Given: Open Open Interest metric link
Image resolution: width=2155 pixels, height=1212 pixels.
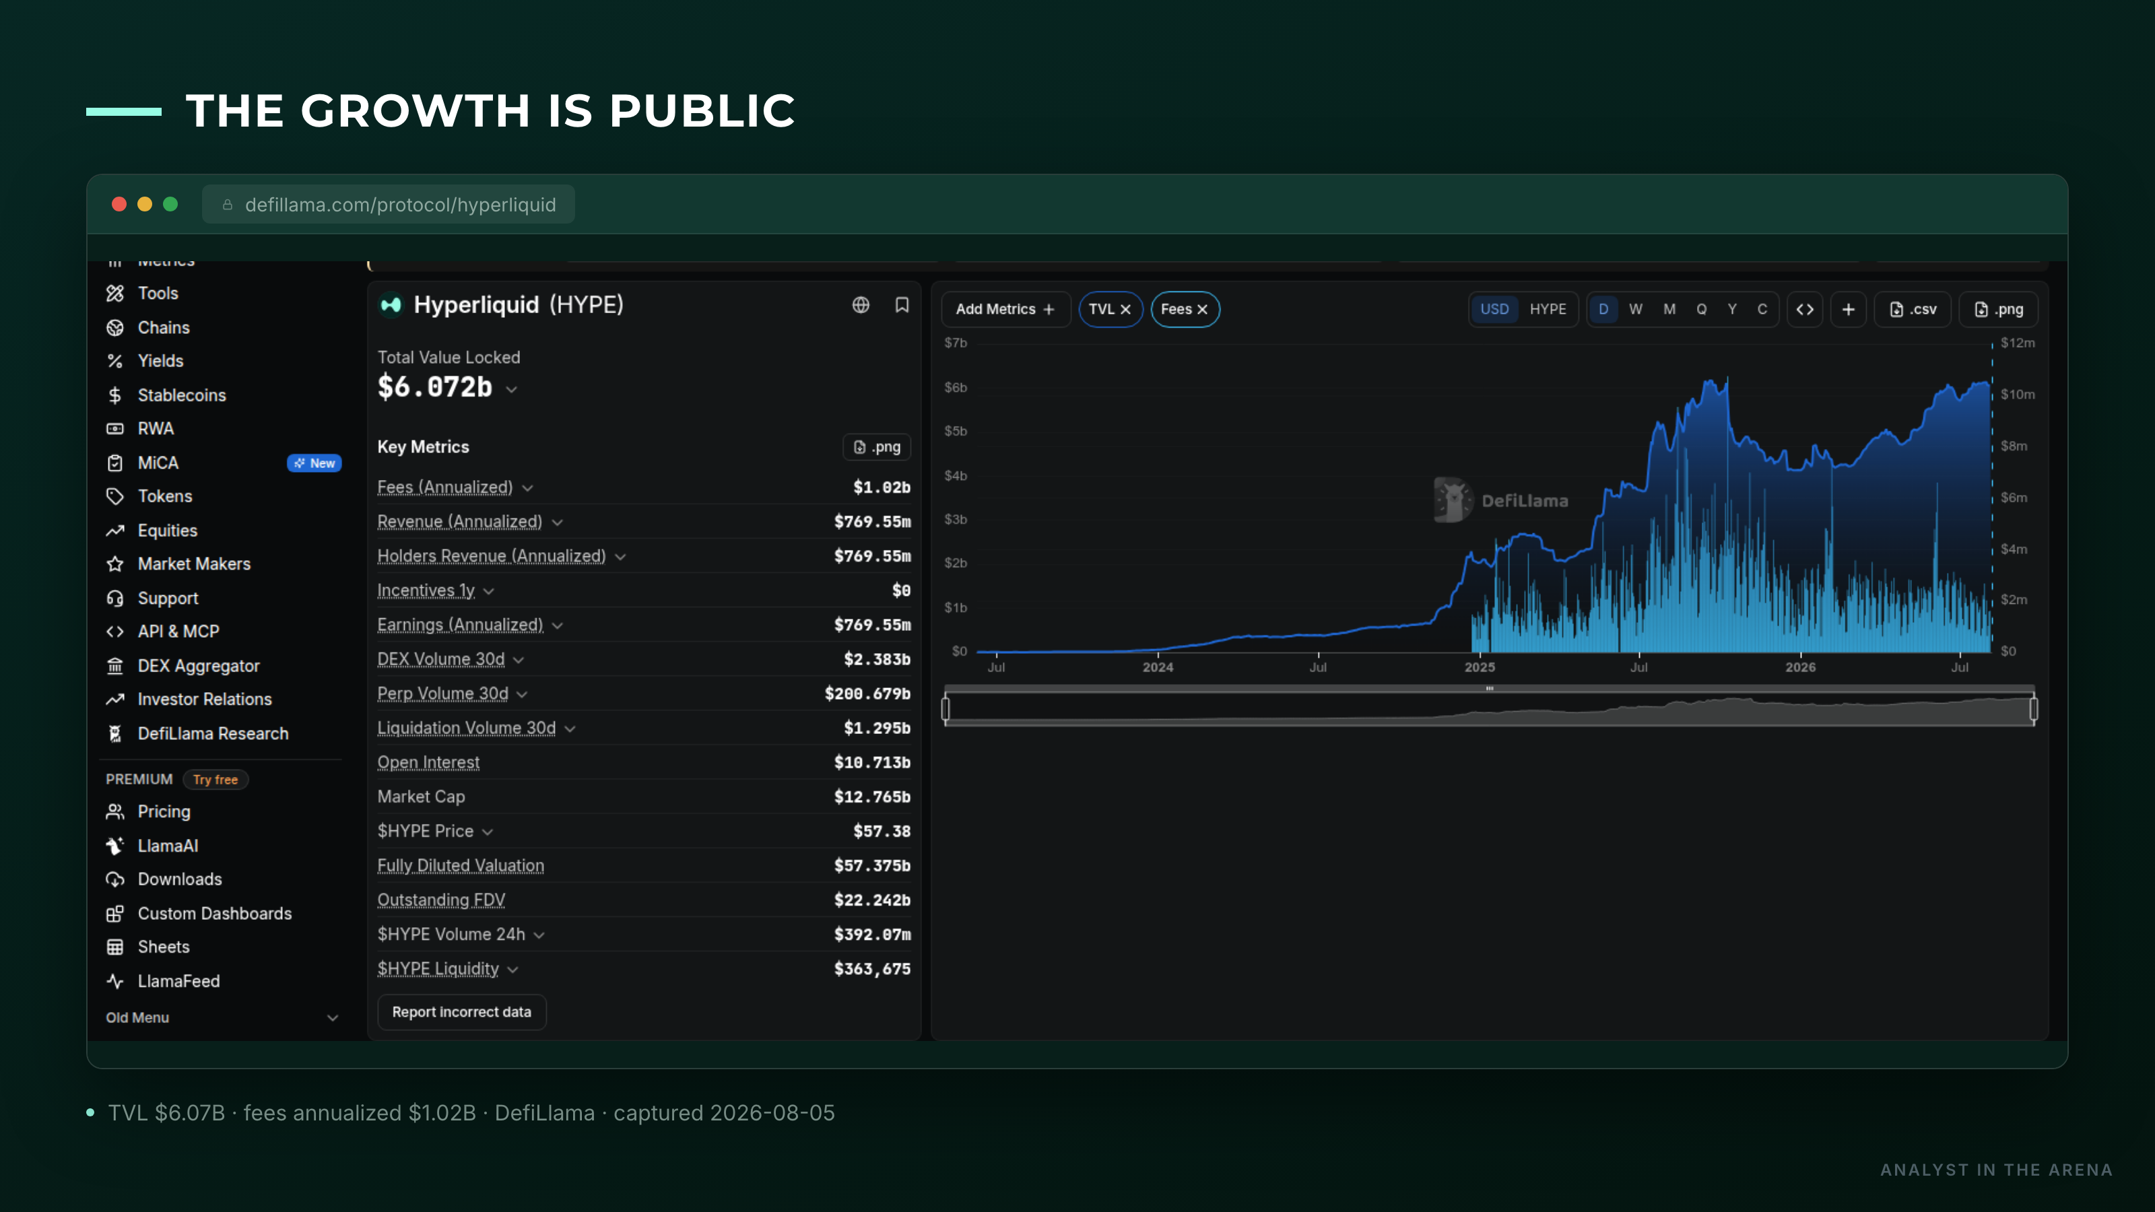Looking at the screenshot, I should pos(428,762).
